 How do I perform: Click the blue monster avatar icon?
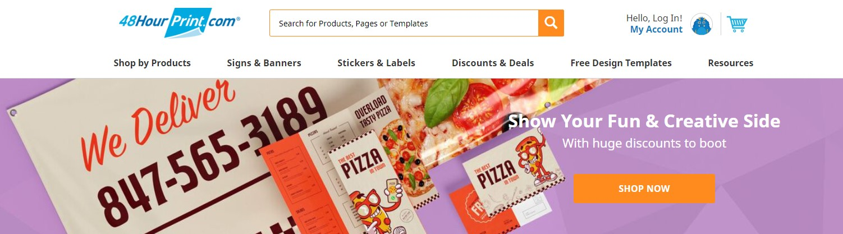[702, 25]
